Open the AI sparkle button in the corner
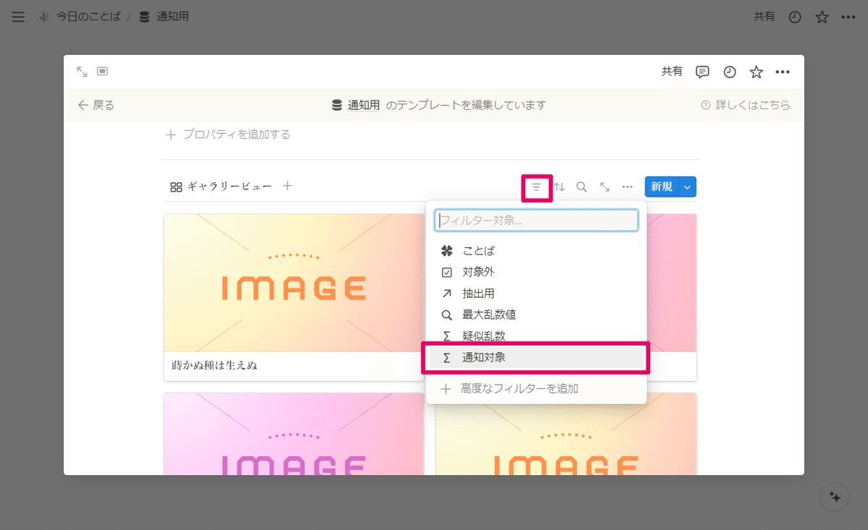Image resolution: width=868 pixels, height=530 pixels. [835, 497]
